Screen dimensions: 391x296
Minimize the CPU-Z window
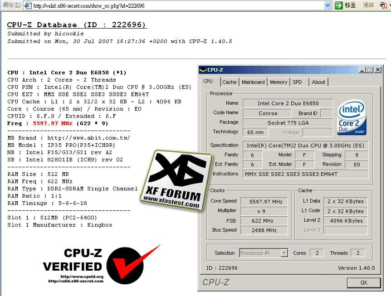362,70
